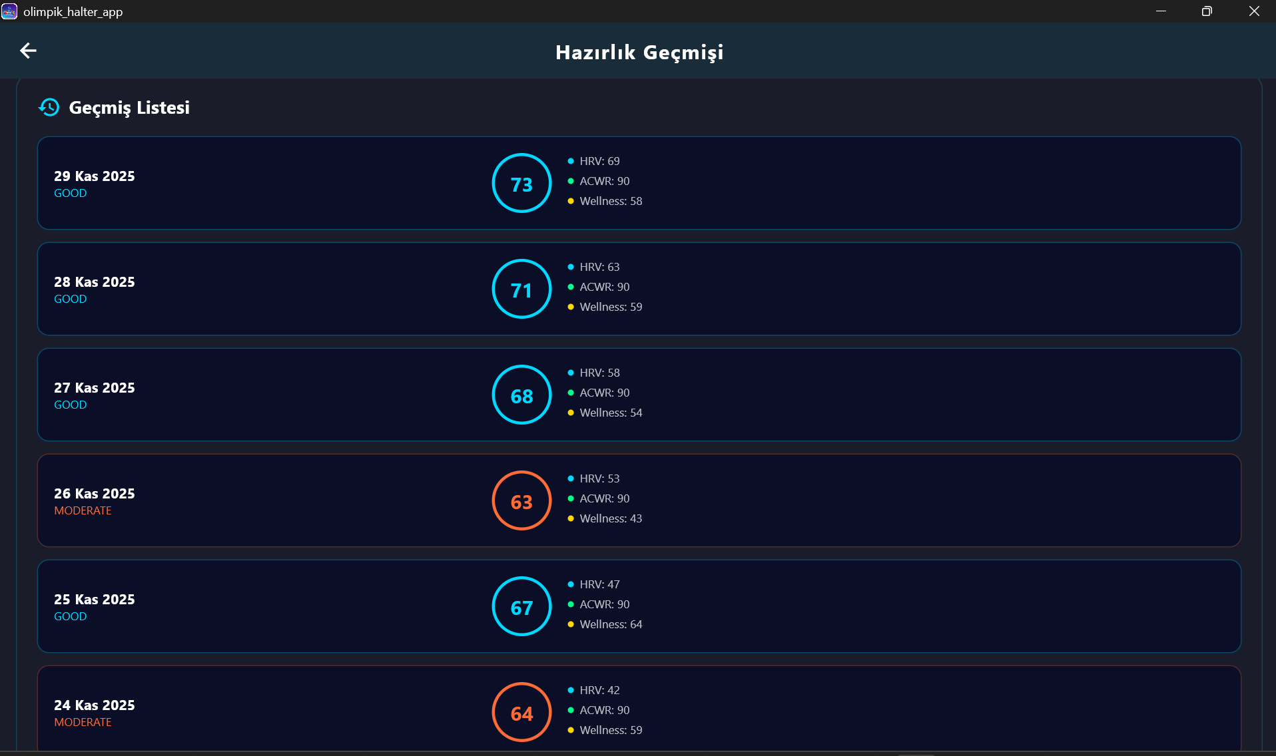The height and width of the screenshot is (756, 1276).
Task: Click the Geçmiş Listesi heading
Action: [129, 107]
